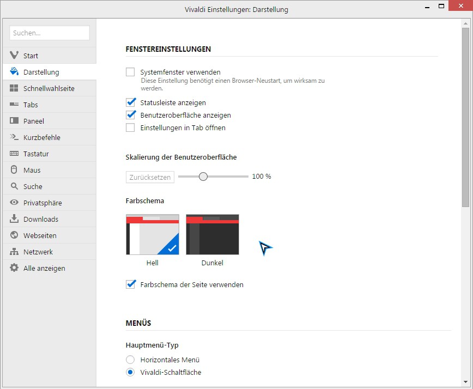Click the Paneel panel icon

(14, 121)
